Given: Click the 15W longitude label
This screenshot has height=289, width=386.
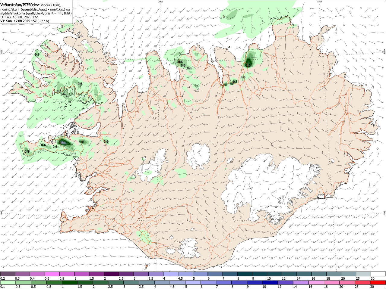Looking at the screenshot, I should pyautogui.click(x=319, y=2).
